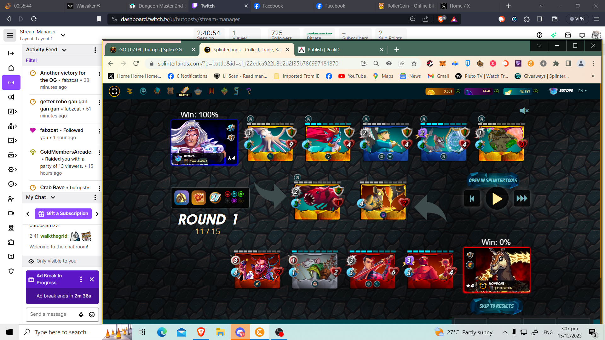
Task: Open Twitch Home from the left sidebar
Action: click(x=11, y=68)
